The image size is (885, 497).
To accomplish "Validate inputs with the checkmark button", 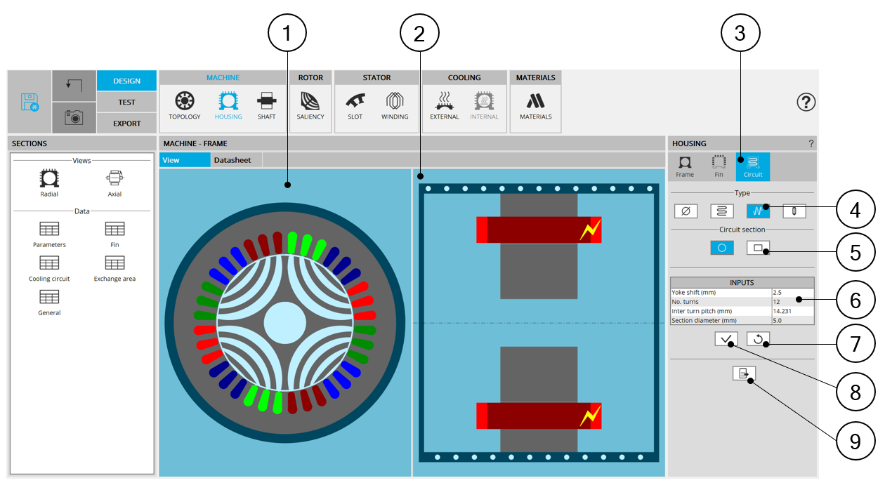I will [x=726, y=339].
